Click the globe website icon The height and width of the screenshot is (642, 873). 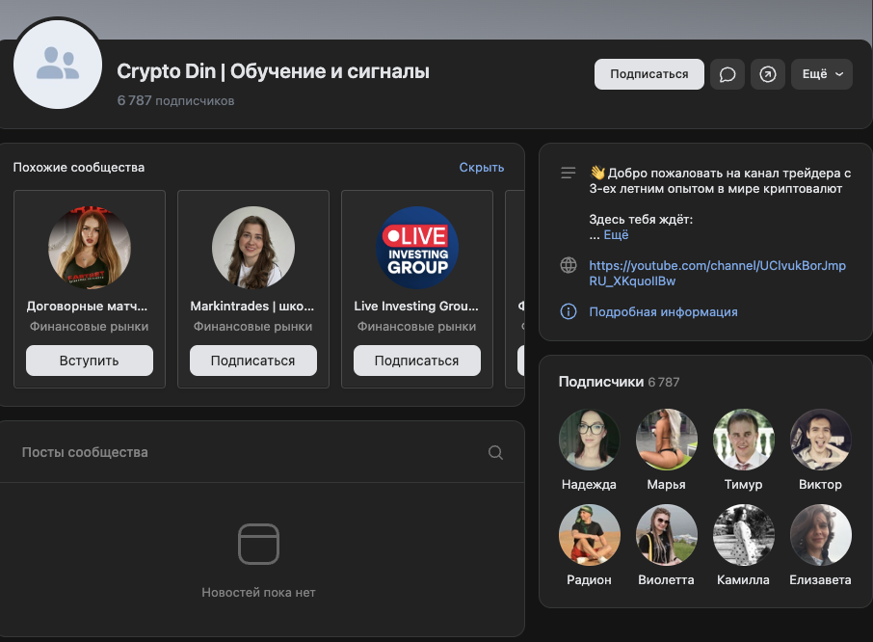pos(568,265)
